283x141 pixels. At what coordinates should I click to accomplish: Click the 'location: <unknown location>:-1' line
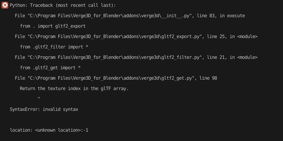49,130
